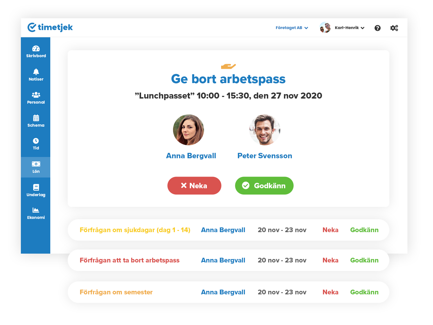Screen dimensions: 433x325
Task: Click Peter Svensson's profile photo
Action: click(265, 130)
